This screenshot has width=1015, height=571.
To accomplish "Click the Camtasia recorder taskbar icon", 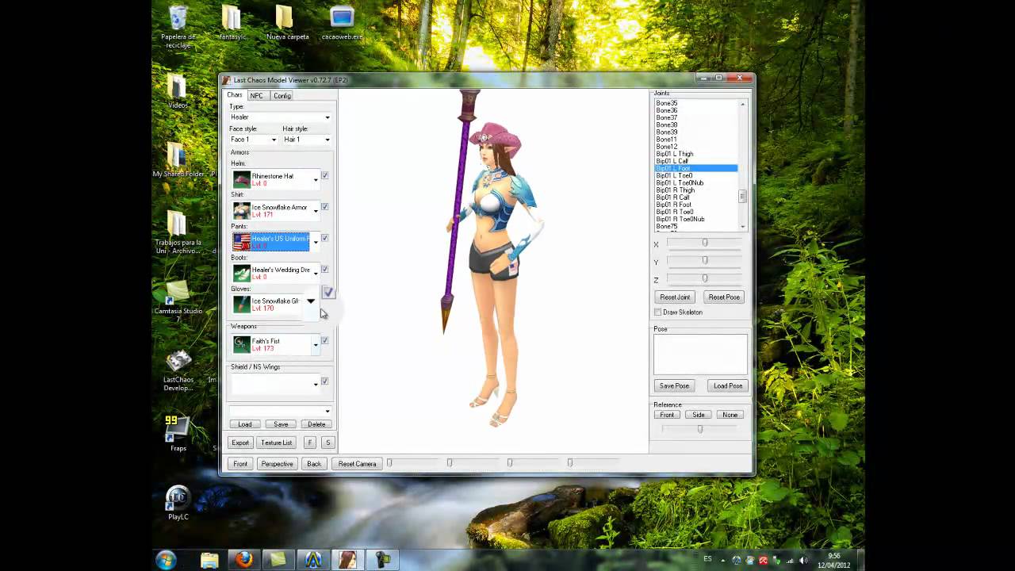I will click(382, 560).
